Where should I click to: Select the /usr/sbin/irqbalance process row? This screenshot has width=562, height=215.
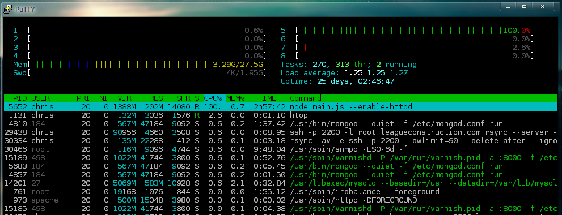point(281,191)
